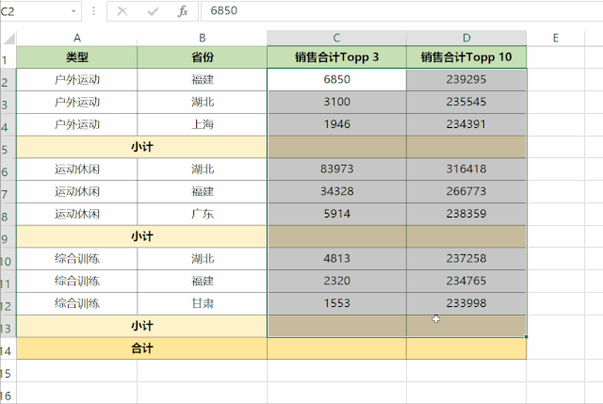Click the 类型 header cell
This screenshot has height=404, width=603.
pyautogui.click(x=77, y=57)
